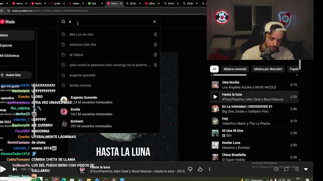This screenshot has height=181, width=323.
Task: Select suggestion 'eugenia quevedo'
Action: [x=109, y=75]
